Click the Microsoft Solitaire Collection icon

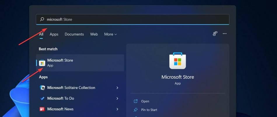click(x=42, y=88)
